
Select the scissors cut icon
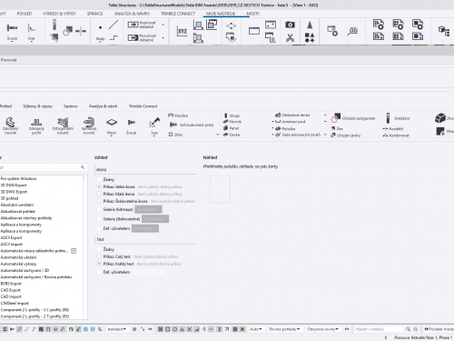click(x=290, y=38)
